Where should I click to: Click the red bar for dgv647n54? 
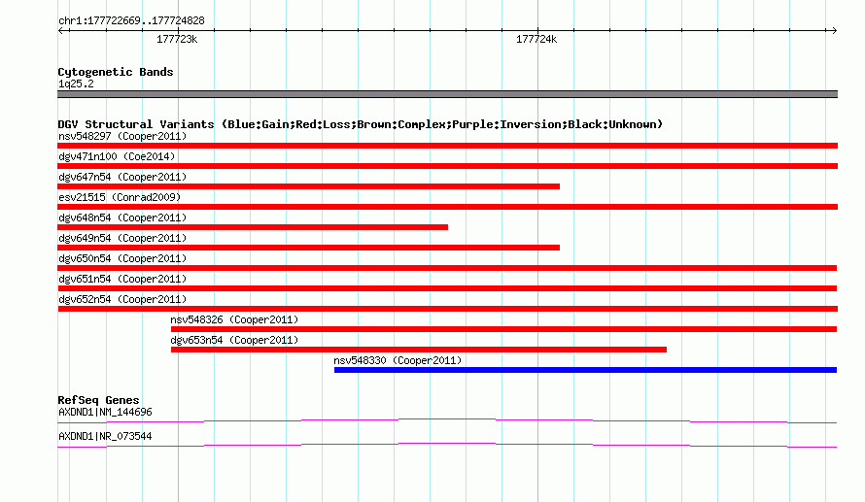tap(308, 186)
